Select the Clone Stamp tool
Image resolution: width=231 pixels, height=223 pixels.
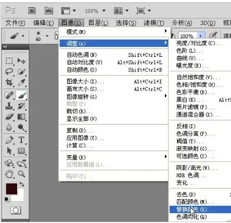(9, 106)
